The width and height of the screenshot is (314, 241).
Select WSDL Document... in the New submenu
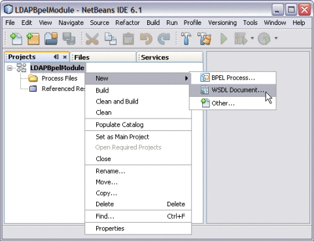tap(233, 90)
